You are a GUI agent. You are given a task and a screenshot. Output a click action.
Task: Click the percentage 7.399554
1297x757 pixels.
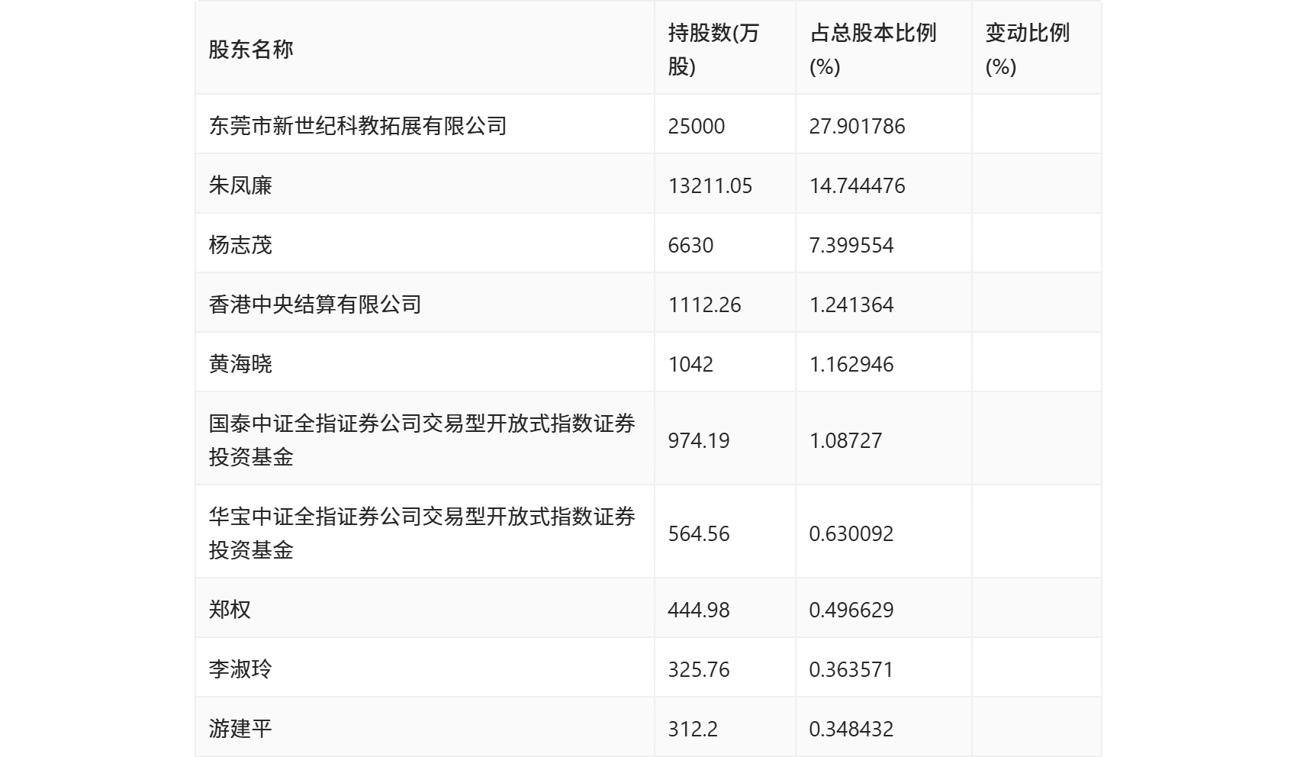pyautogui.click(x=851, y=245)
